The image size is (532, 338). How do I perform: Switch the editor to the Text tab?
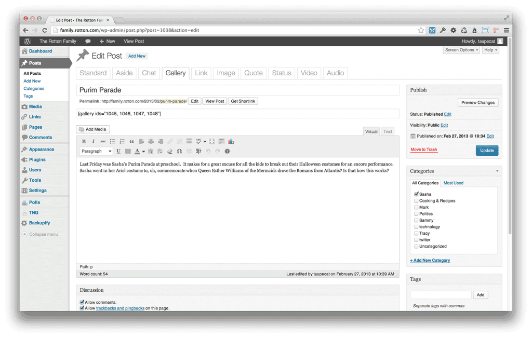(388, 131)
